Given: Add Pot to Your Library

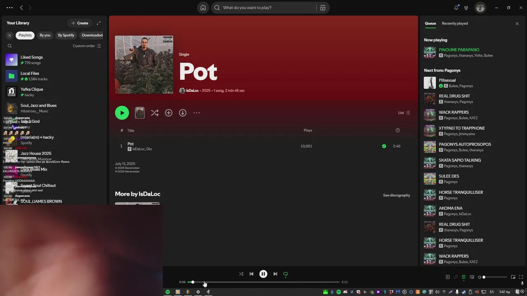Looking at the screenshot, I should 169,113.
